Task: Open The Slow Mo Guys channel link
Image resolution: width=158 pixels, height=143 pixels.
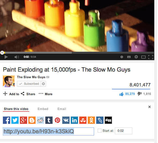Action: [x=31, y=77]
